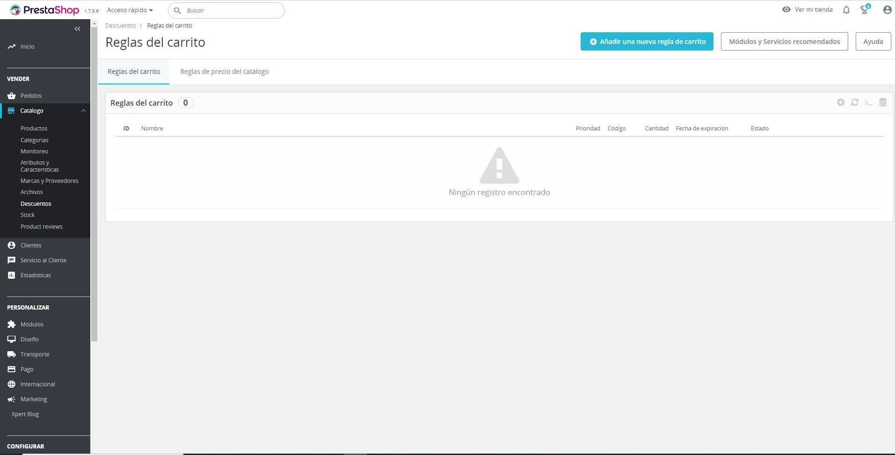The width and height of the screenshot is (895, 455).
Task: Click Descuentos breadcrumb link
Action: pos(121,26)
